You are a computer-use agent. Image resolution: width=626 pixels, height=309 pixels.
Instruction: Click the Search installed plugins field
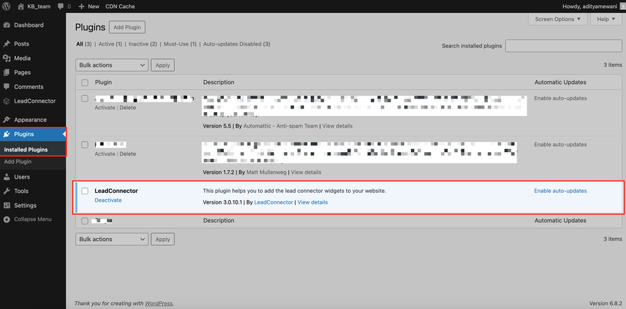tap(563, 46)
